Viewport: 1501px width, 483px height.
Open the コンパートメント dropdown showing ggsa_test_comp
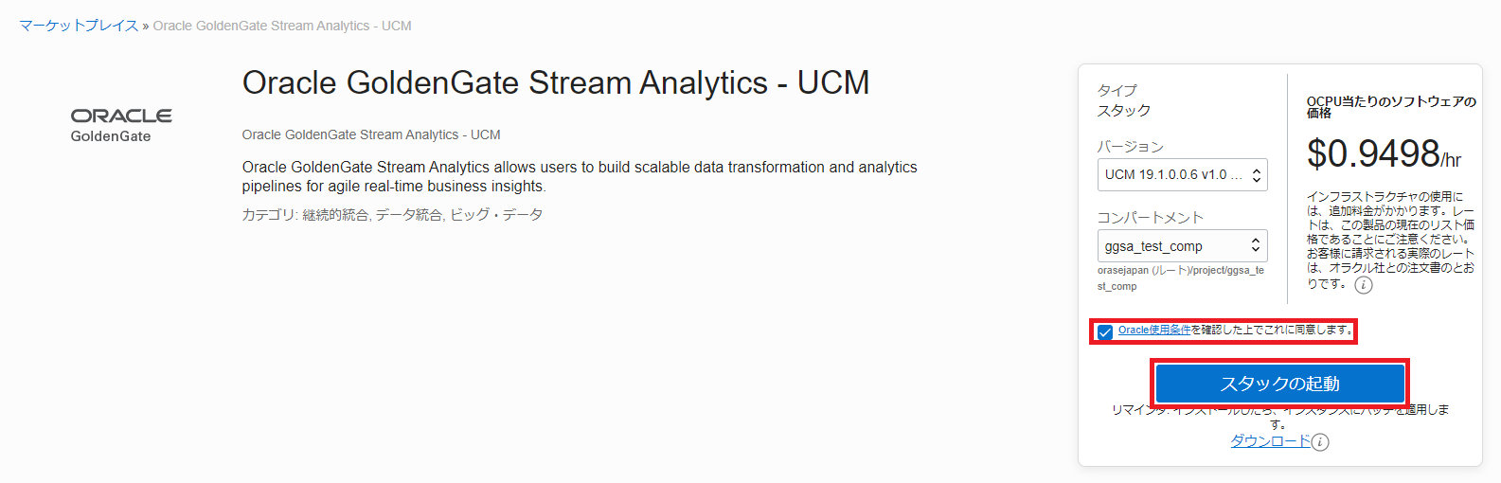tap(1182, 246)
